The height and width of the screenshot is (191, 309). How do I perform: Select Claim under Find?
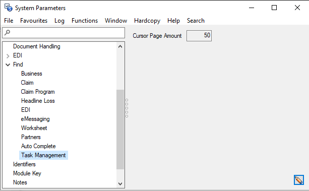pos(27,83)
